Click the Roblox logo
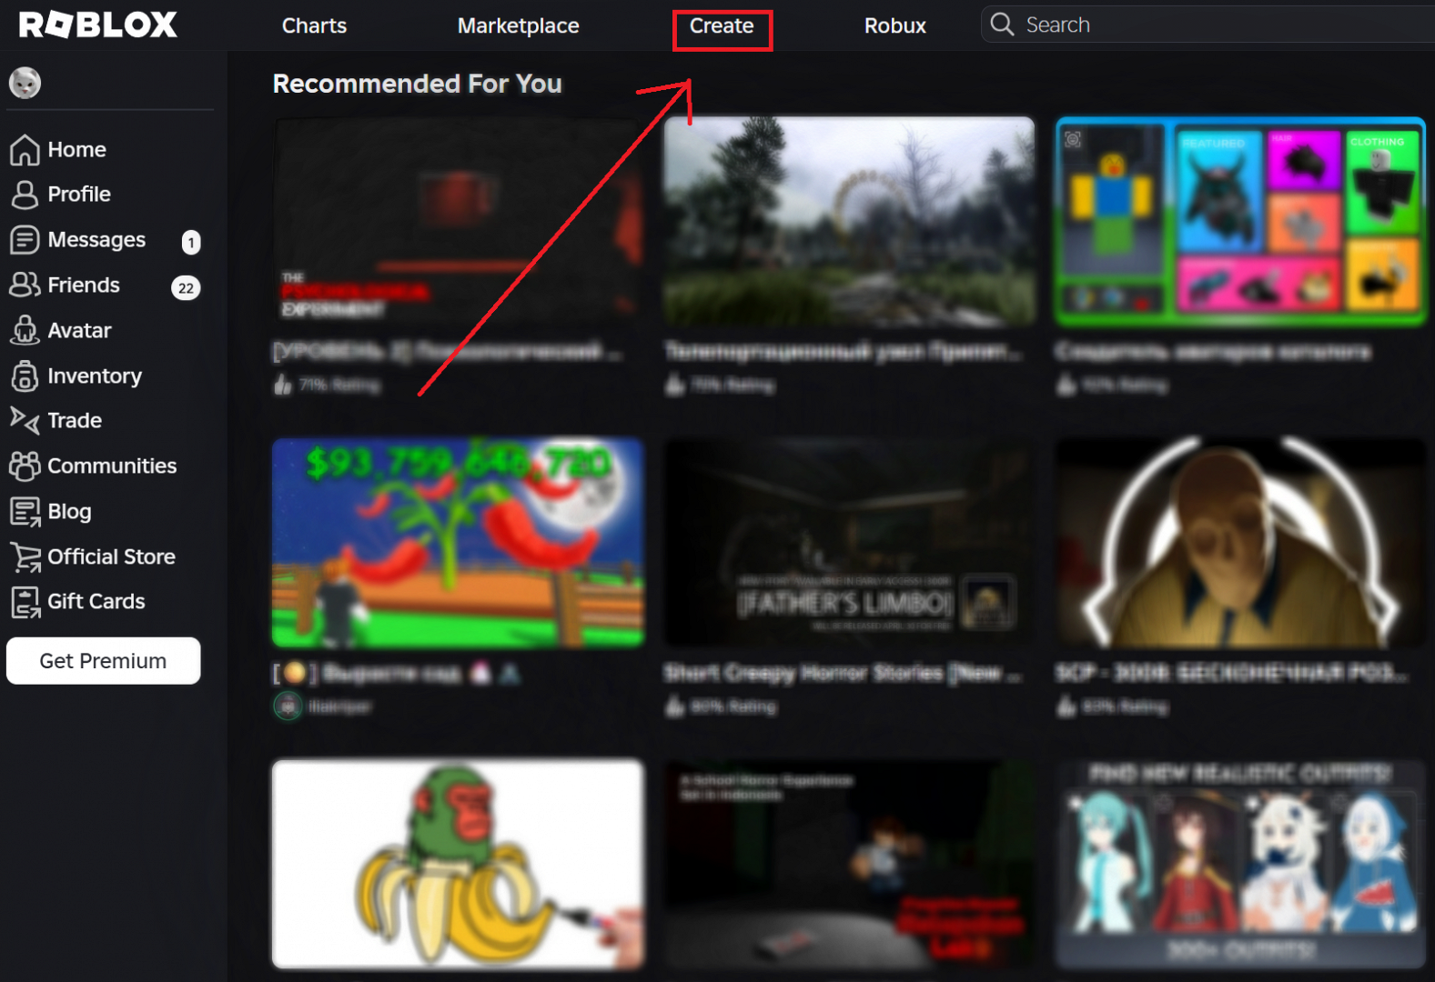This screenshot has height=982, width=1435. [x=98, y=25]
